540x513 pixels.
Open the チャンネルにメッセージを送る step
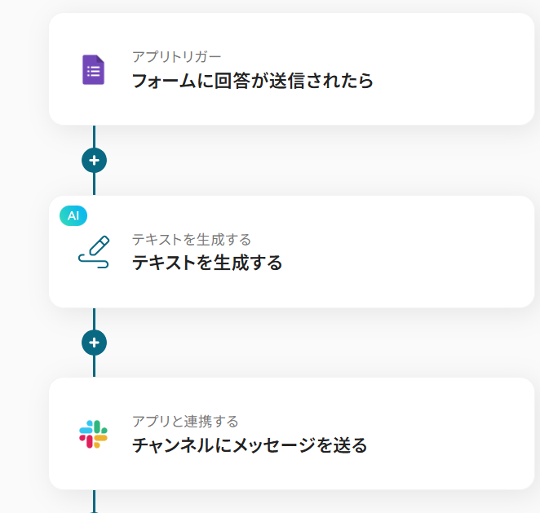[x=250, y=445]
